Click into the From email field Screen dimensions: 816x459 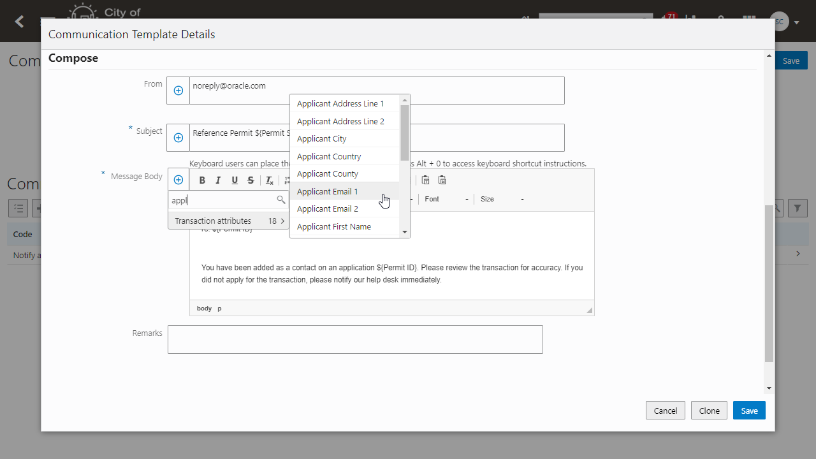(377, 91)
